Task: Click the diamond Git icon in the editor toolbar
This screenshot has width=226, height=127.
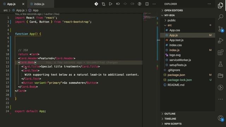Action: click(96, 4)
